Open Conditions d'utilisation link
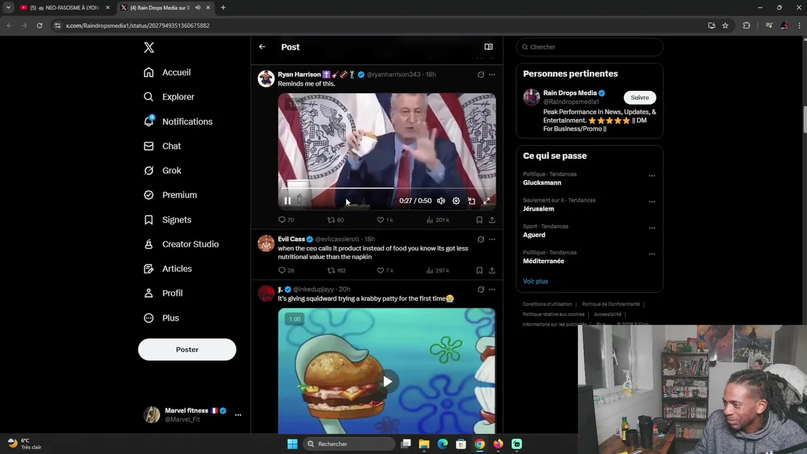Screen dimensions: 807x454 pyautogui.click(x=547, y=304)
